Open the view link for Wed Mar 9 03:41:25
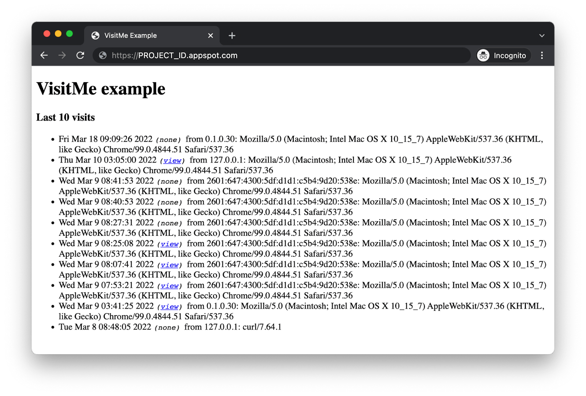Viewport: 586px width, 396px height. tap(170, 307)
